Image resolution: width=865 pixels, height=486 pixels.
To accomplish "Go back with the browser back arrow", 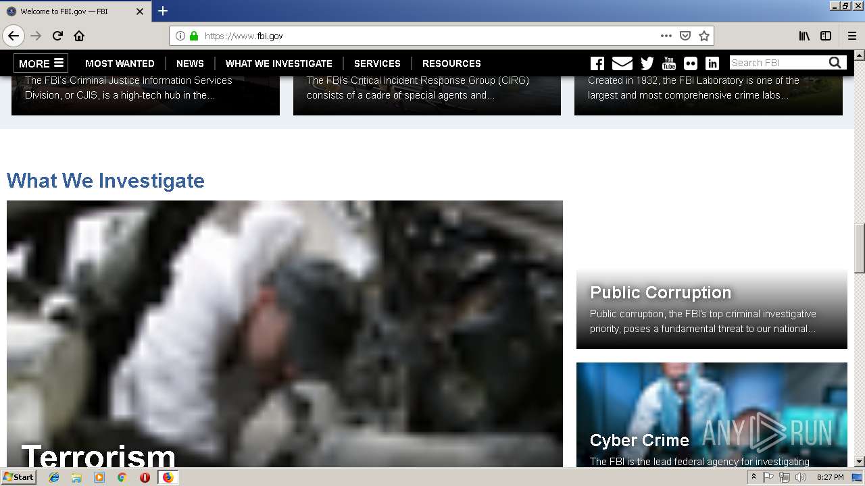I will [13, 36].
